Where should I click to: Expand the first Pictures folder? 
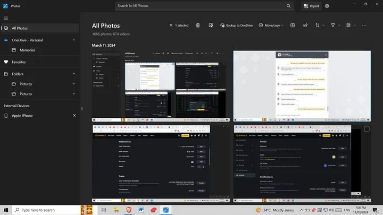click(x=74, y=84)
